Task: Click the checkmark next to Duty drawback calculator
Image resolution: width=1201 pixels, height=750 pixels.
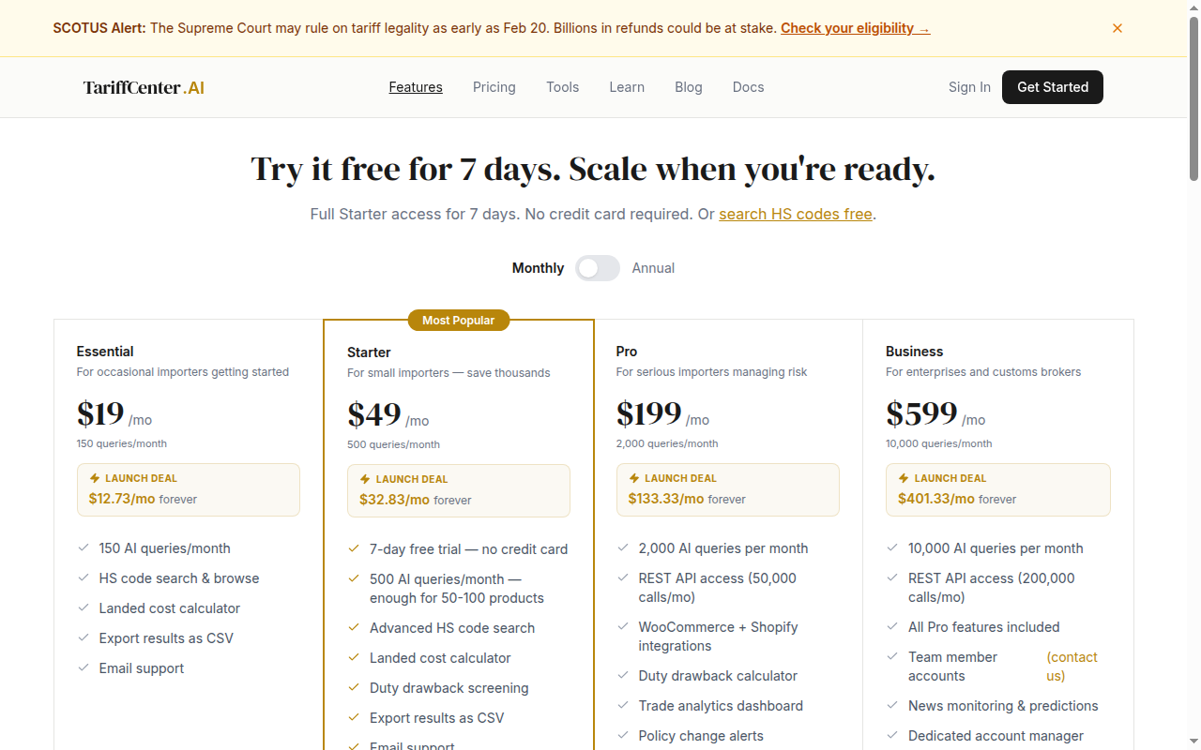Action: (x=623, y=676)
